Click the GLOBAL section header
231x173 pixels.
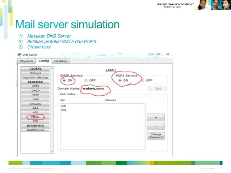coord(35,69)
